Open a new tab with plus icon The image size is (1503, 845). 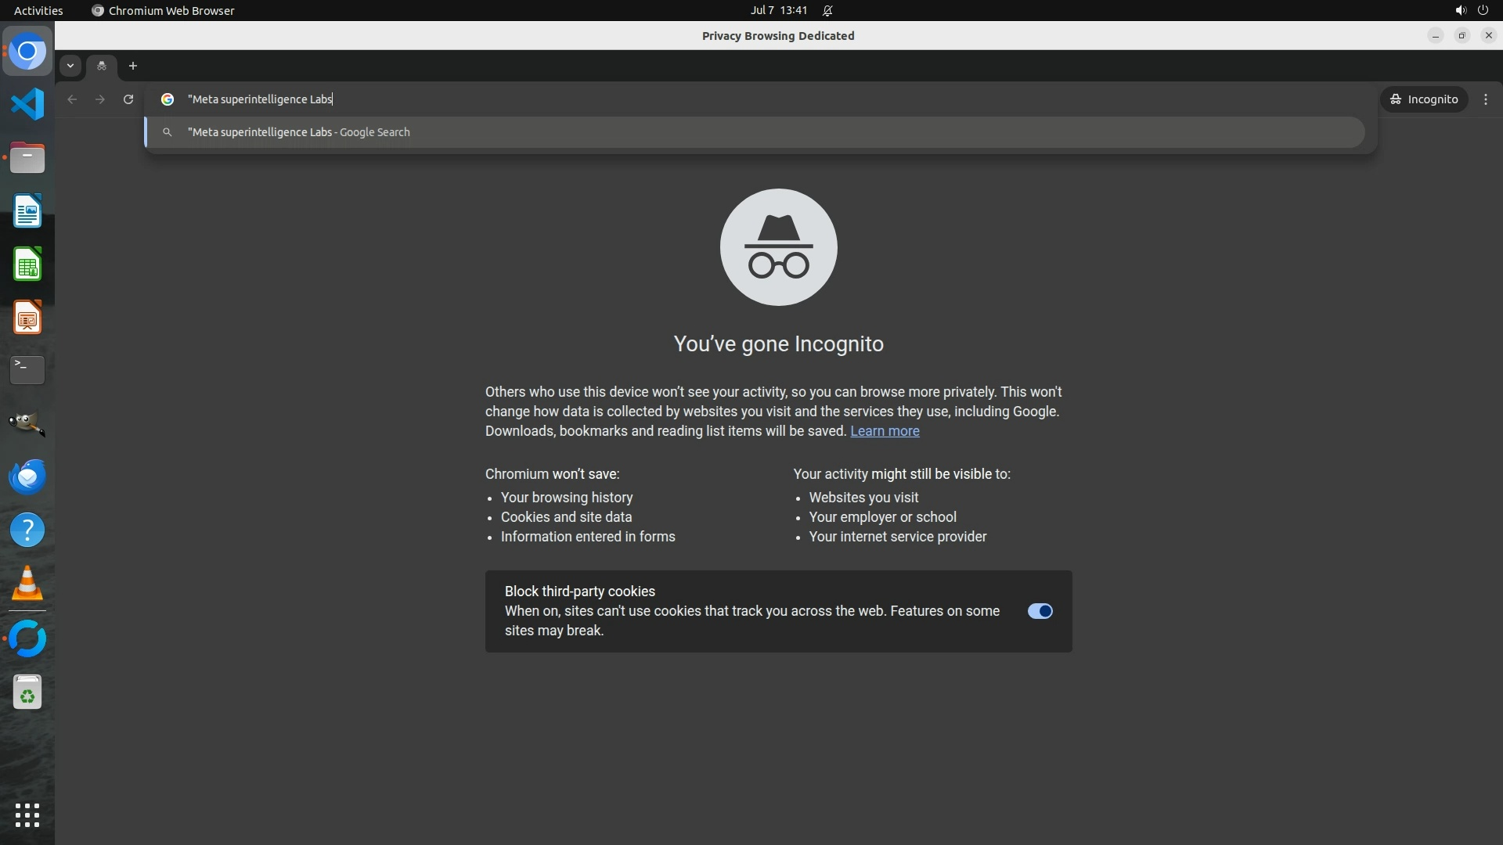coord(133,66)
